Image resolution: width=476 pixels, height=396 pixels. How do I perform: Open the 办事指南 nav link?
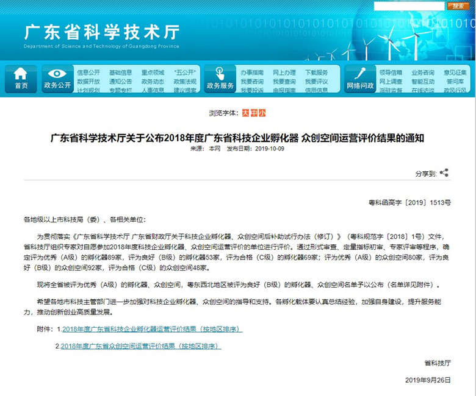[252, 72]
